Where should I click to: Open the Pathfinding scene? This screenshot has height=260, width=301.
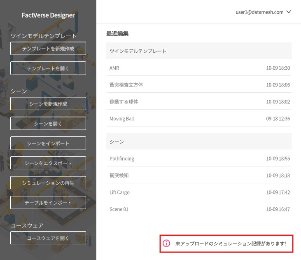(199, 158)
